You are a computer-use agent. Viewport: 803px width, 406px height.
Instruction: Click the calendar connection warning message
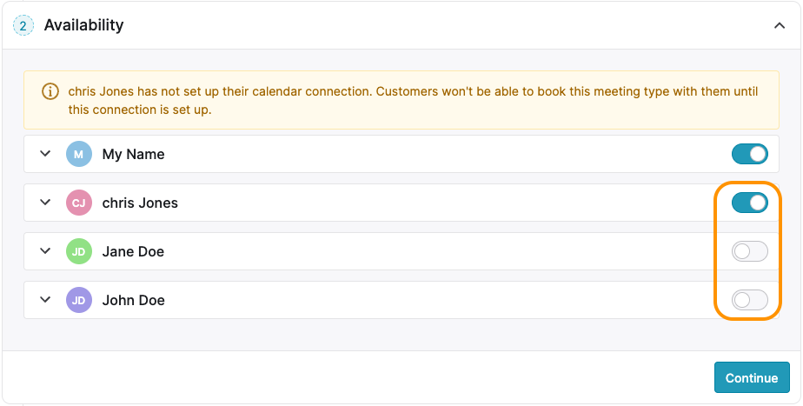tap(413, 101)
